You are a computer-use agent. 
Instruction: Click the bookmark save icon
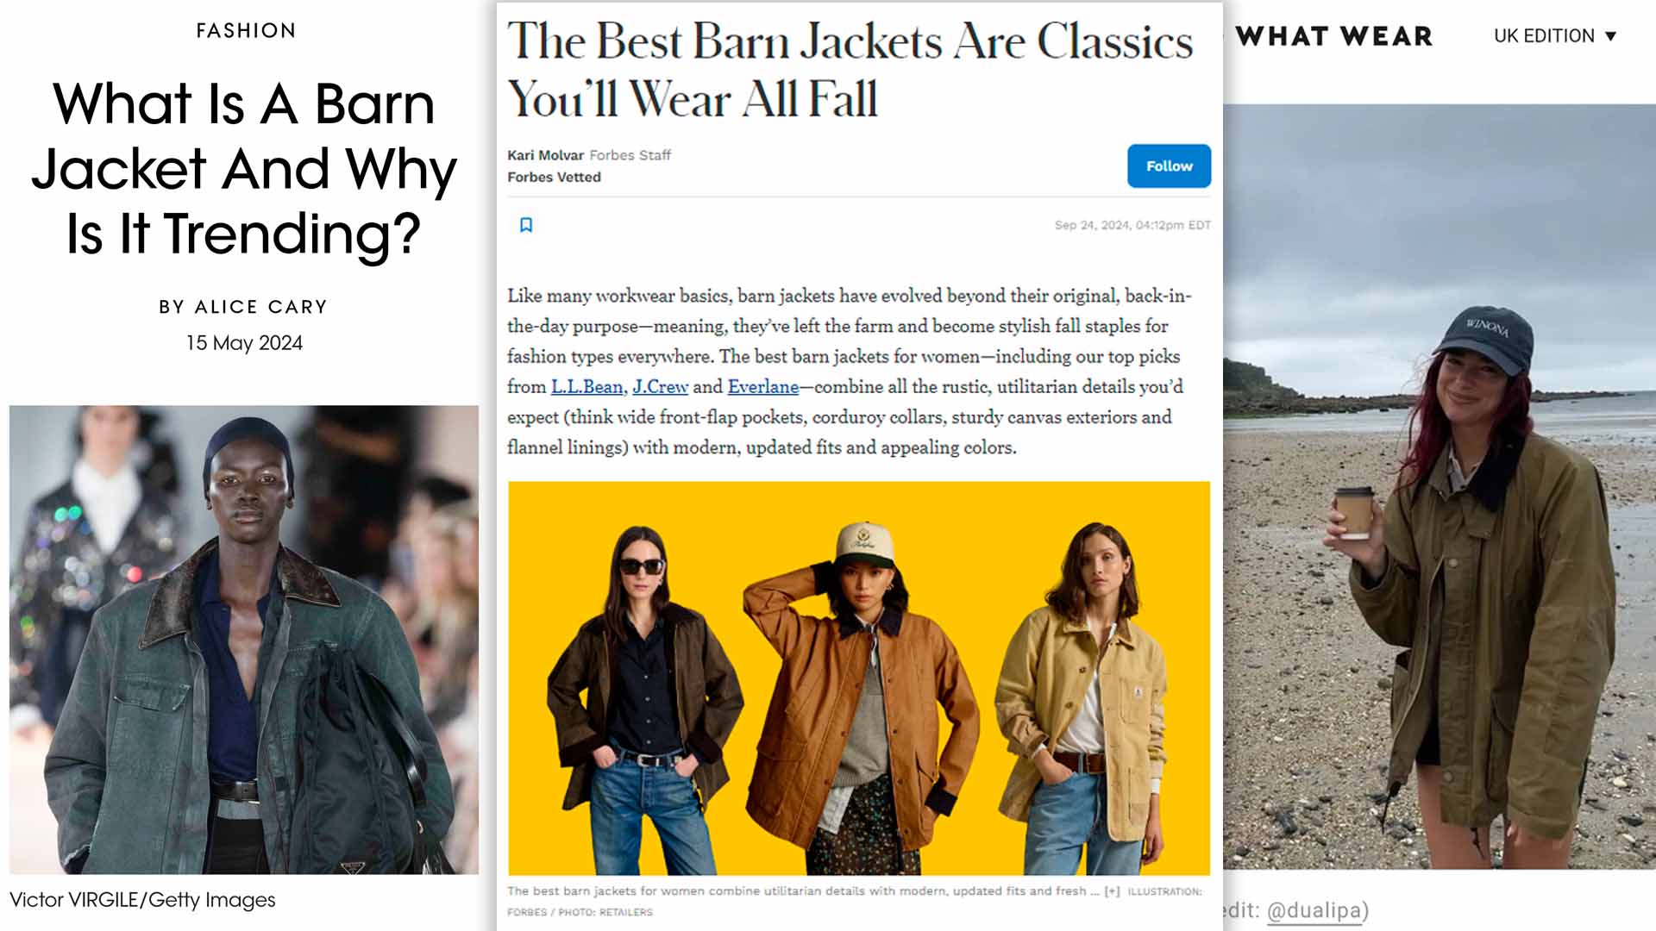pos(526,225)
